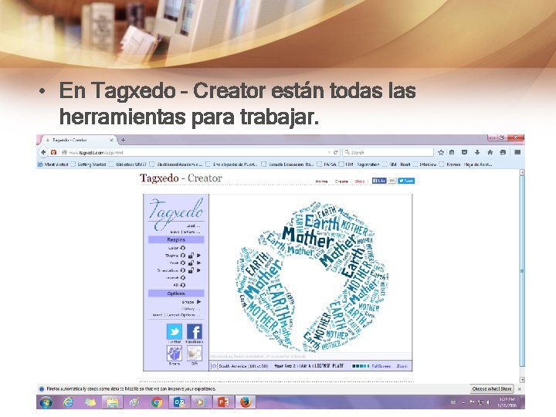Expand the Shape options arrow

pyautogui.click(x=199, y=302)
